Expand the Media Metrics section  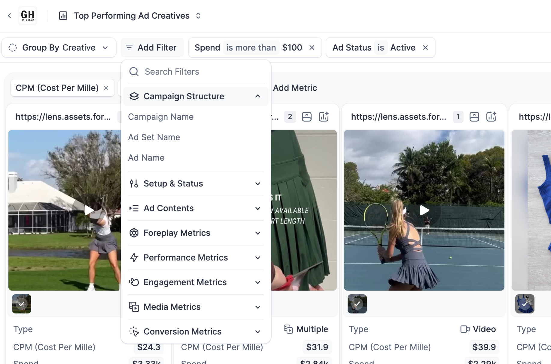coord(196,307)
